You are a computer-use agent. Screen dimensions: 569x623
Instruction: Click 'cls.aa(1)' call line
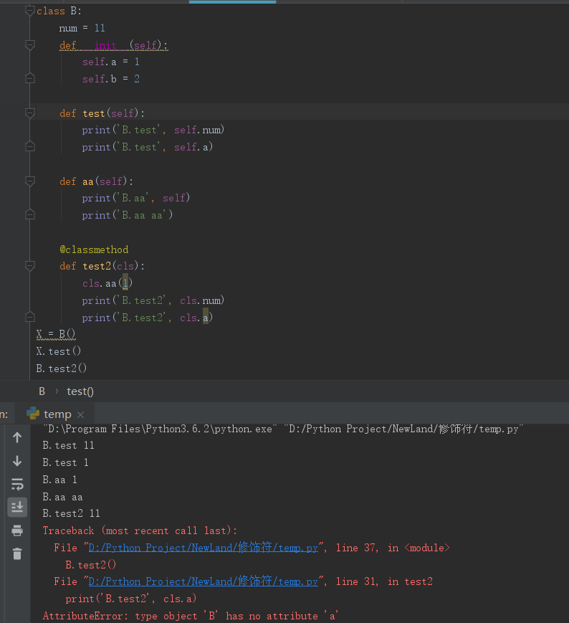107,283
